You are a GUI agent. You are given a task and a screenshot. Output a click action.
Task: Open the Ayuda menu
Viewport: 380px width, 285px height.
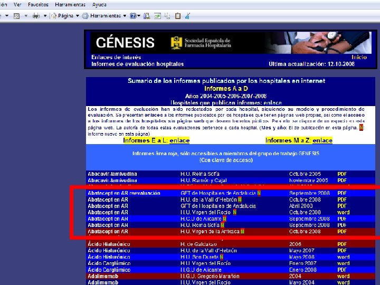99,5
